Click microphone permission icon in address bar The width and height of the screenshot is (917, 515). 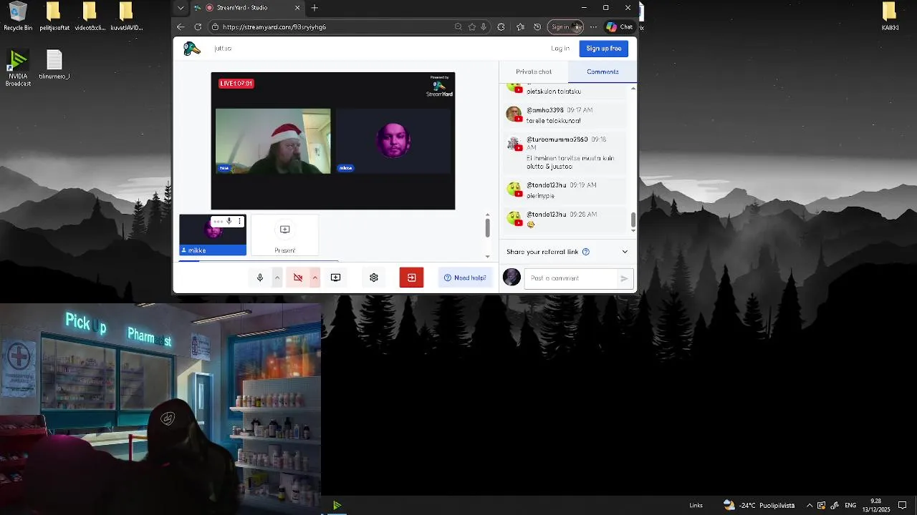coord(484,27)
